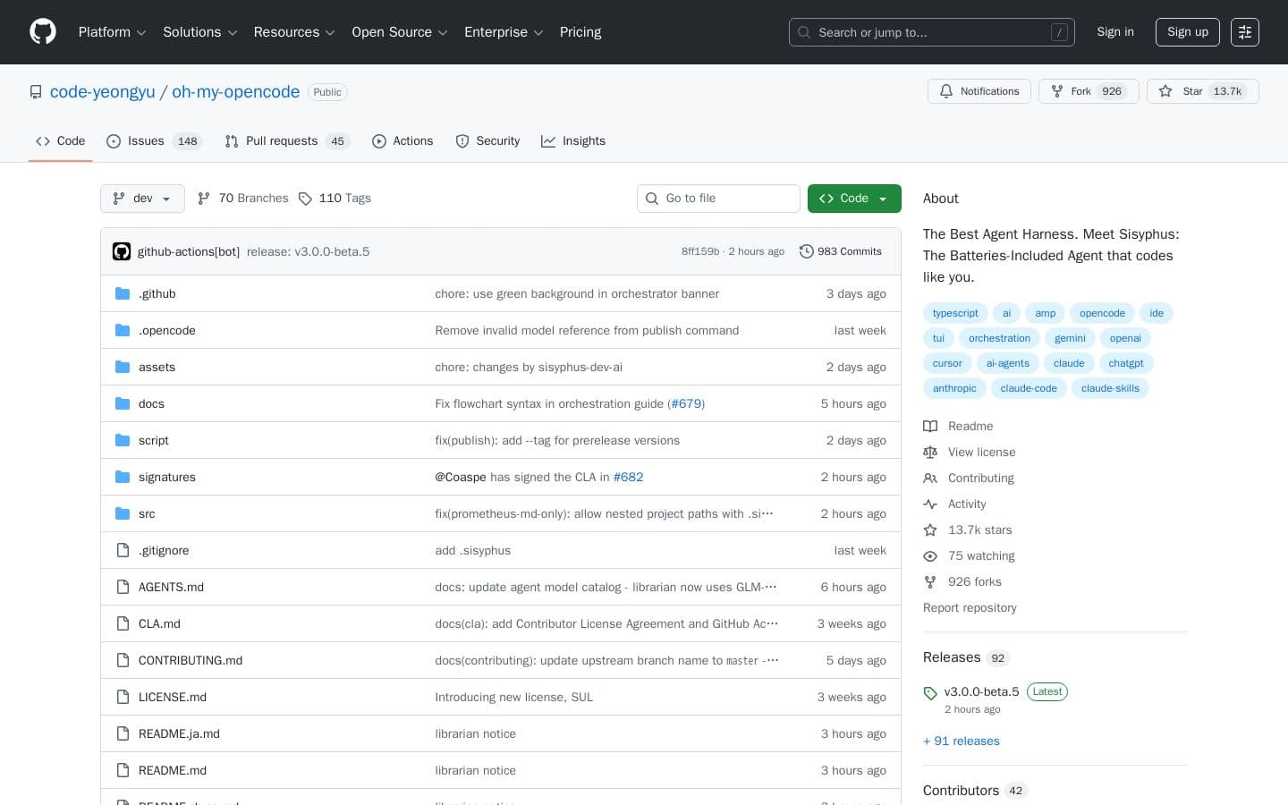The width and height of the screenshot is (1288, 805).
Task: Open the Pricing menu item
Action: (x=580, y=32)
